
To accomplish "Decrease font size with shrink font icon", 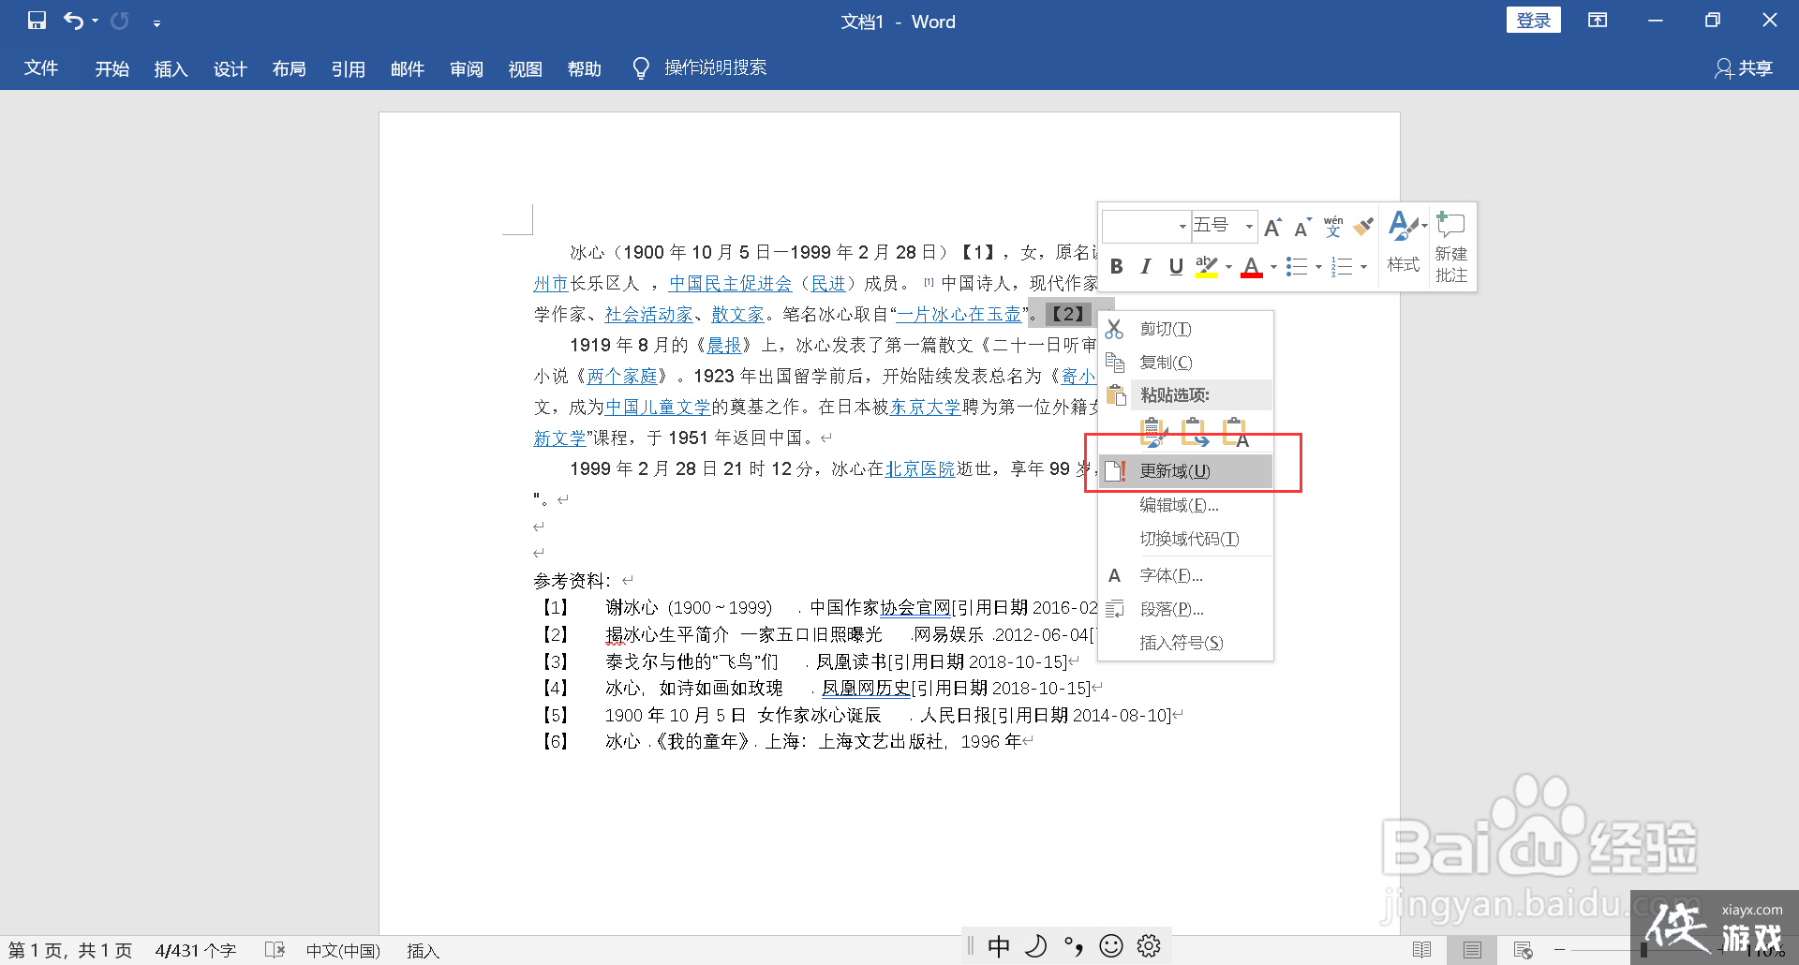I will (x=1302, y=227).
